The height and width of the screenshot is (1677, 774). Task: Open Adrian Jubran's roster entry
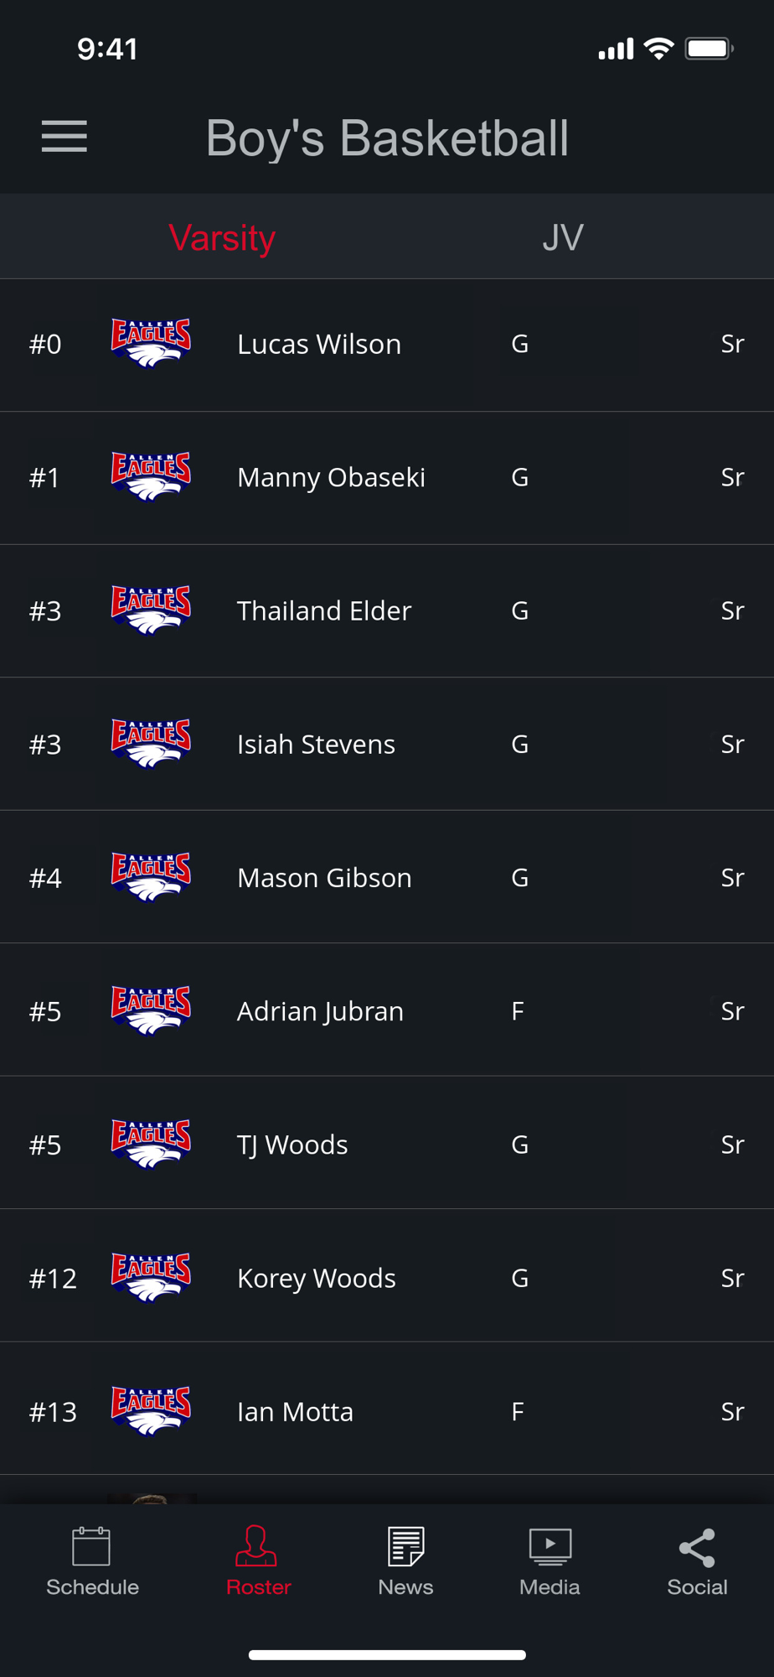[x=387, y=1010]
